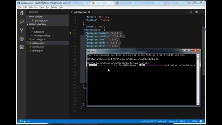Click the npm console vertical scrollbar thumb
The image size is (222, 125).
[x=198, y=59]
